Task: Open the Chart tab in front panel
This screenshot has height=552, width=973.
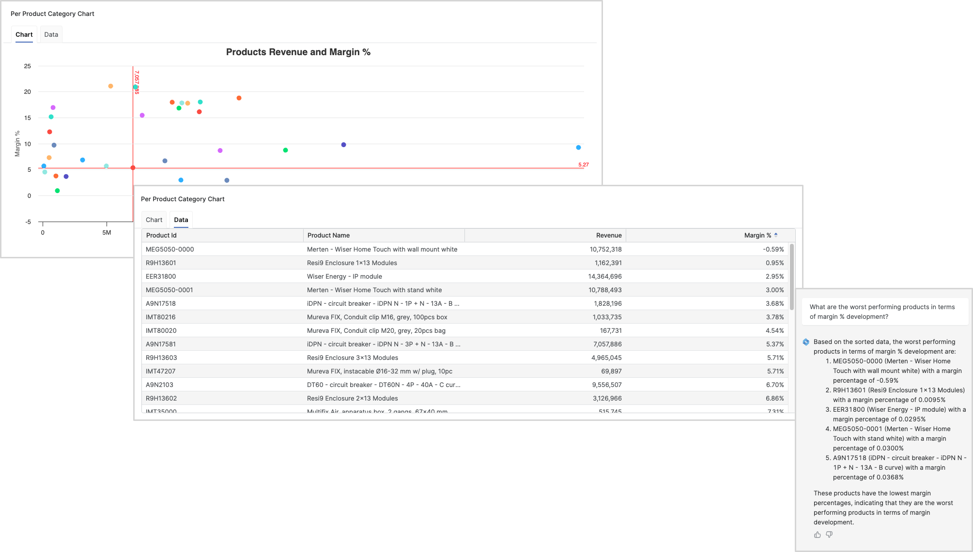Action: 154,220
